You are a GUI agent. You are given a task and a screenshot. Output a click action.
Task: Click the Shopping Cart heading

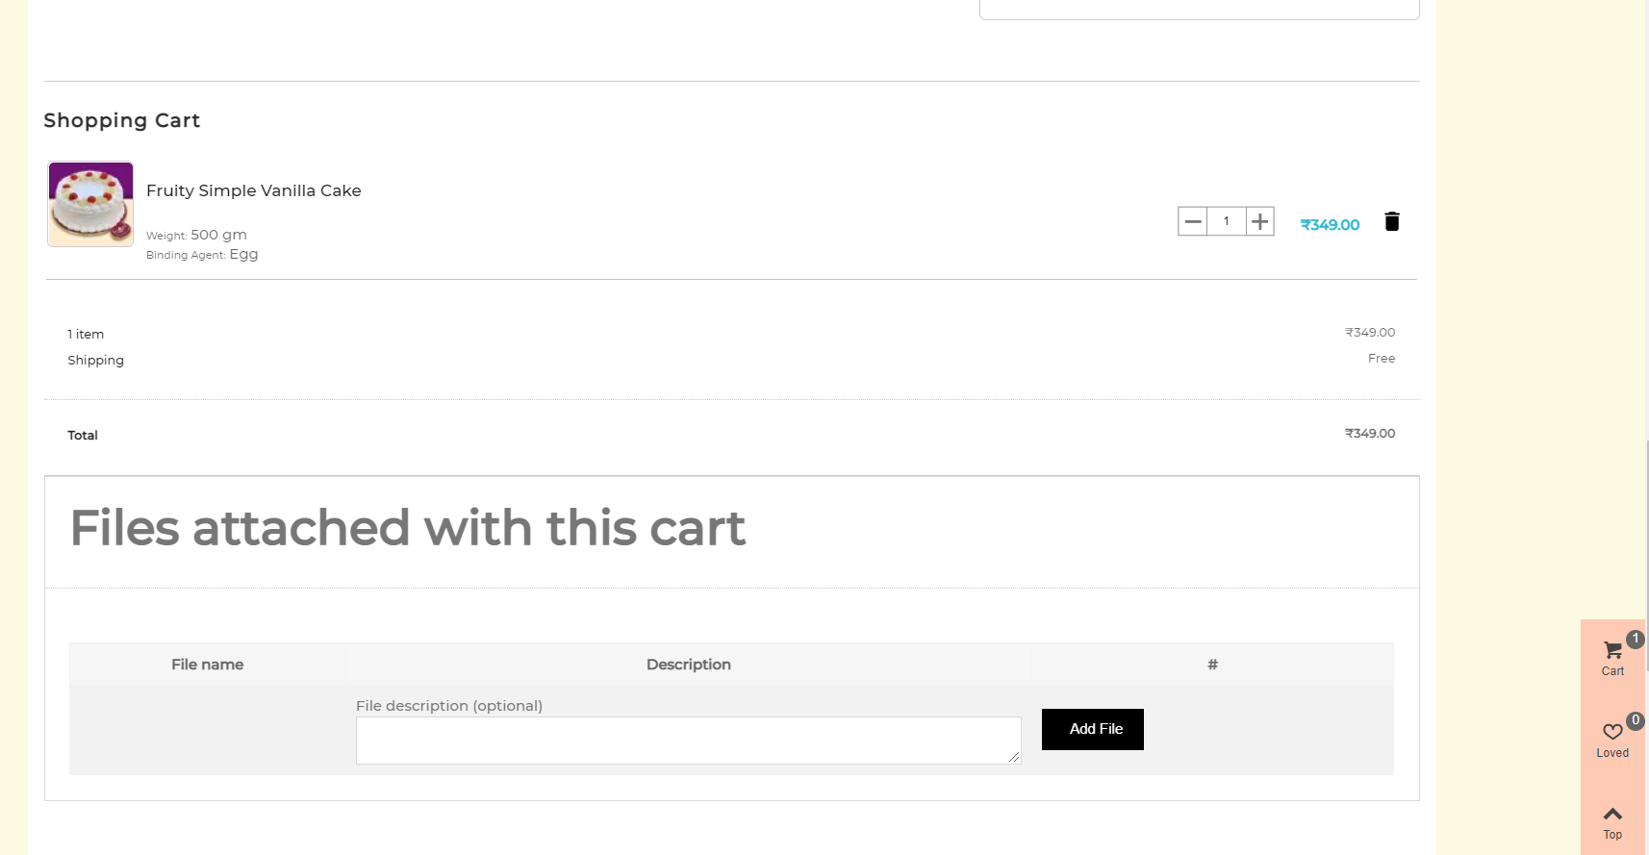(x=122, y=120)
